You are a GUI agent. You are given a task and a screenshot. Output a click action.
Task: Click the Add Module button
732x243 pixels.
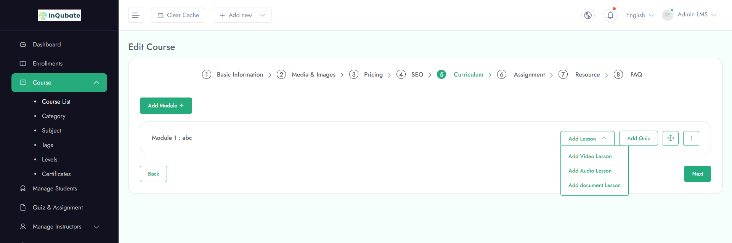coord(166,106)
